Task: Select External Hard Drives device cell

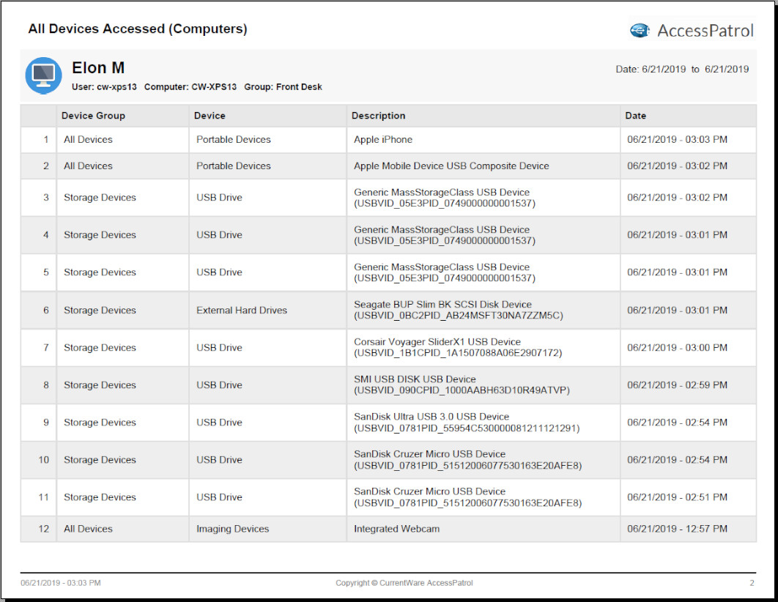Action: coord(242,311)
